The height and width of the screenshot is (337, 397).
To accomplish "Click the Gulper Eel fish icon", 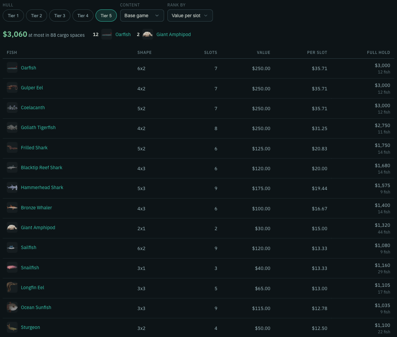I will click(x=12, y=88).
